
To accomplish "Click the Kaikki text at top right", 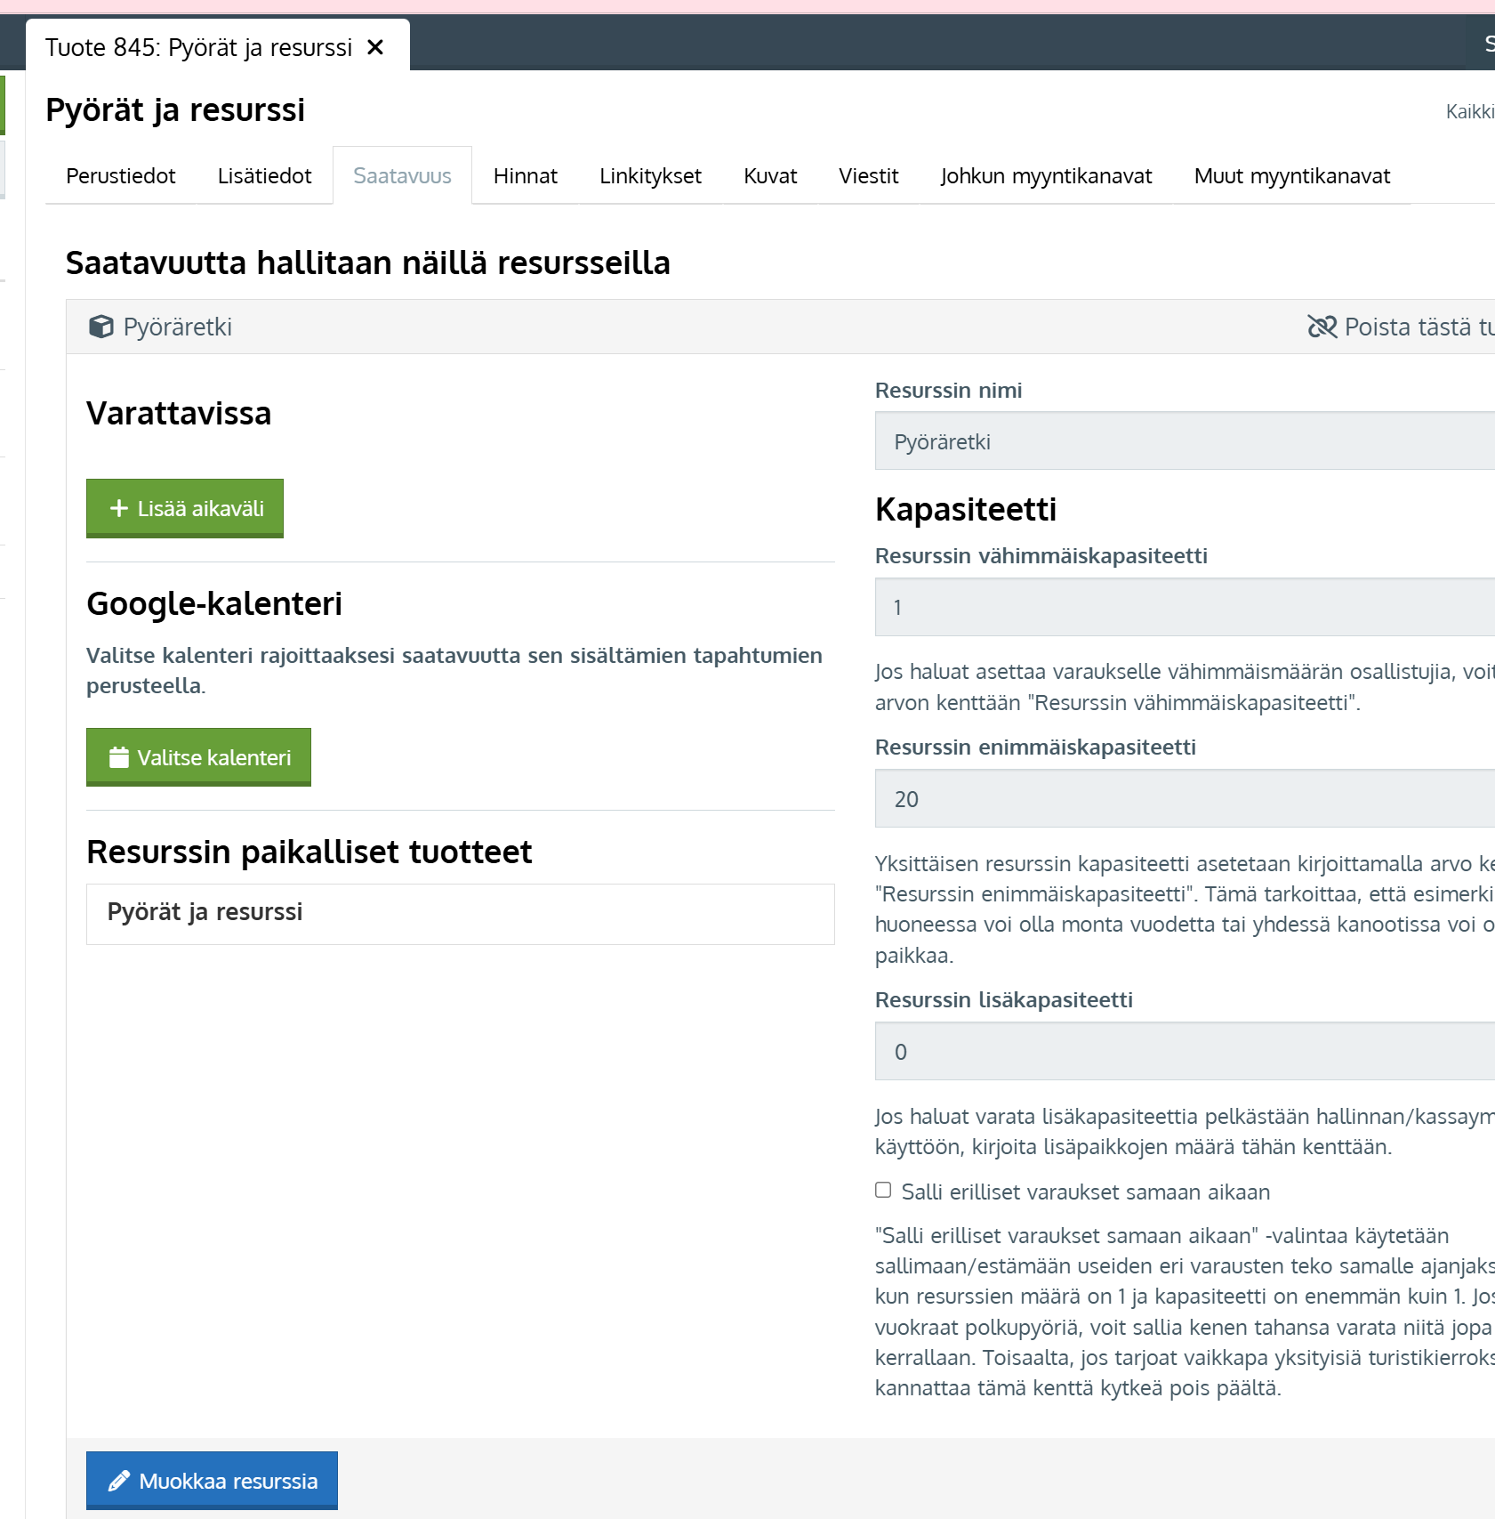I will [1470, 111].
